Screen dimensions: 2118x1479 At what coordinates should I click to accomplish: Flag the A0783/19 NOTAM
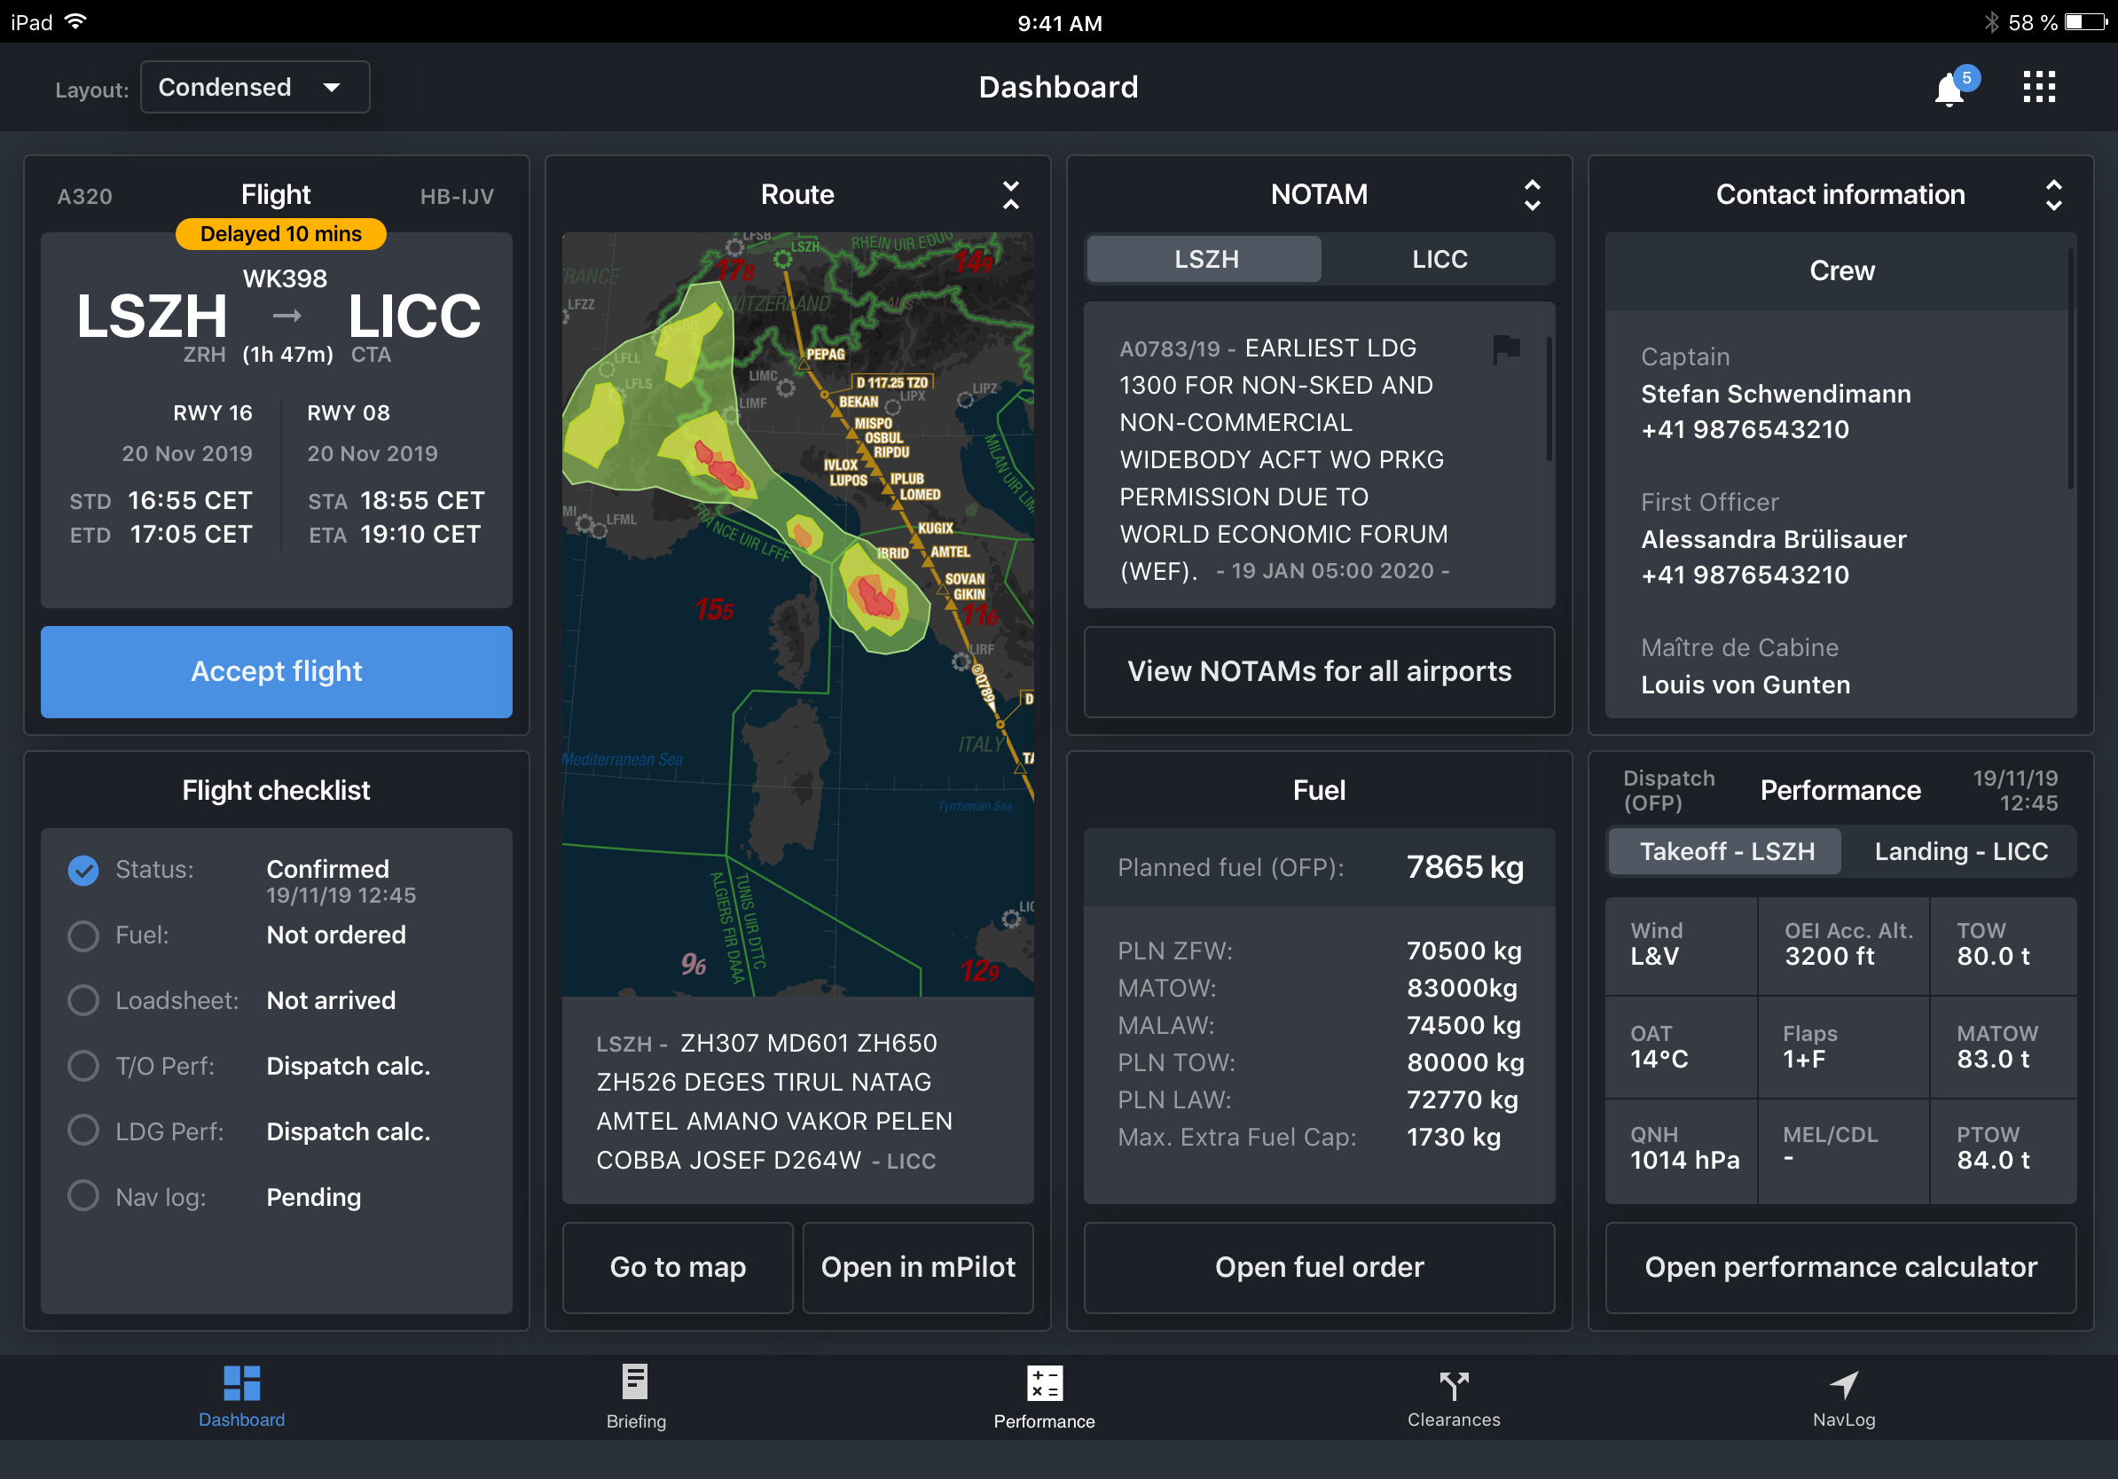click(1505, 348)
